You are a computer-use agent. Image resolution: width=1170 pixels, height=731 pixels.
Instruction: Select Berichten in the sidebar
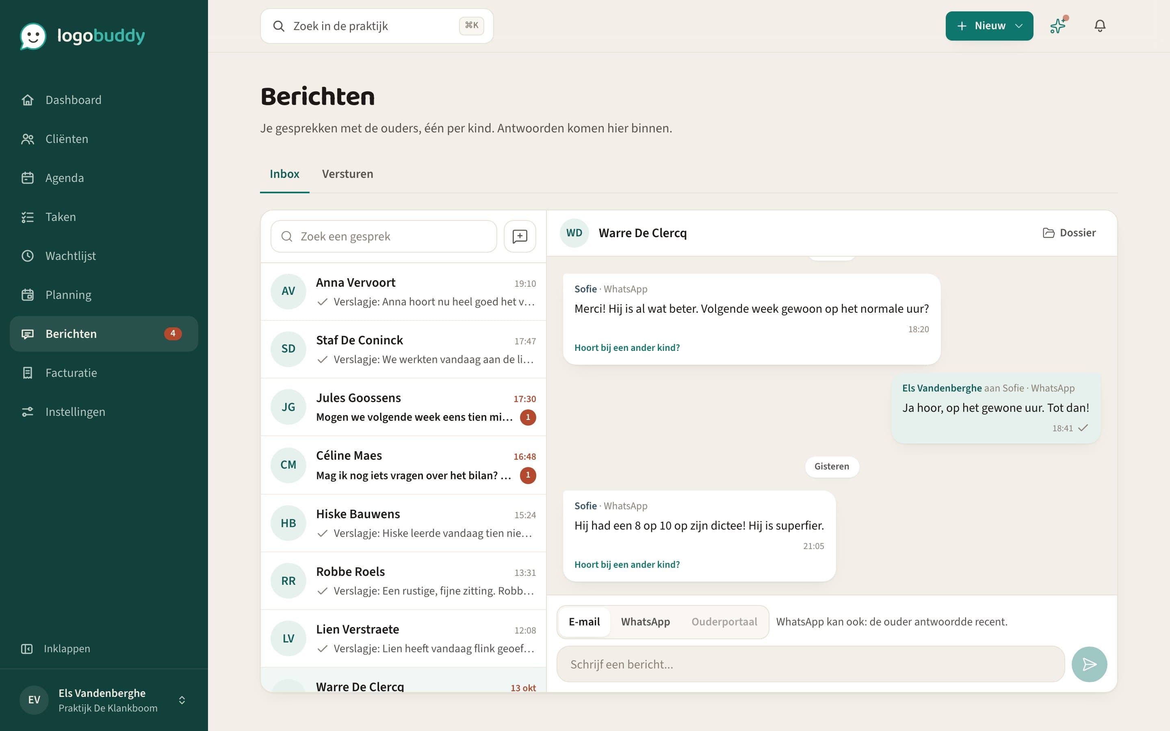point(104,333)
